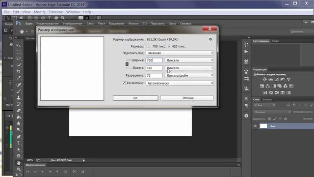Select the Hand tool in Photoshop toolbox

[x=19, y=163]
